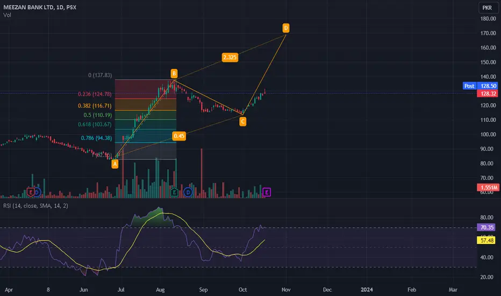Screen dimensions: 501x296
Task: Click Sep on the time axis
Action: click(x=203, y=290)
